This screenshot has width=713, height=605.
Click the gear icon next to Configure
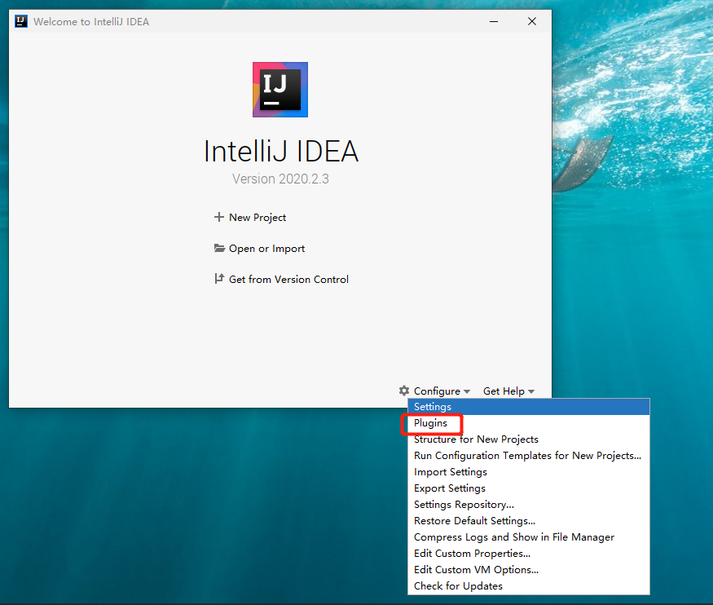coord(404,391)
